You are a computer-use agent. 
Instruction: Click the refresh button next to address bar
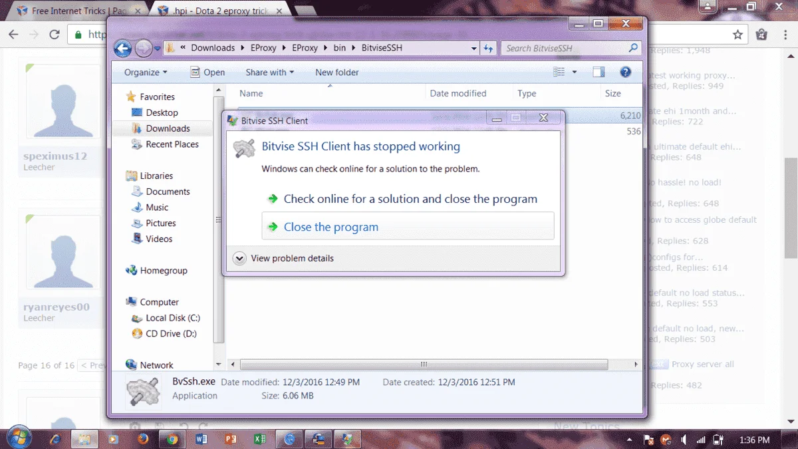point(488,48)
